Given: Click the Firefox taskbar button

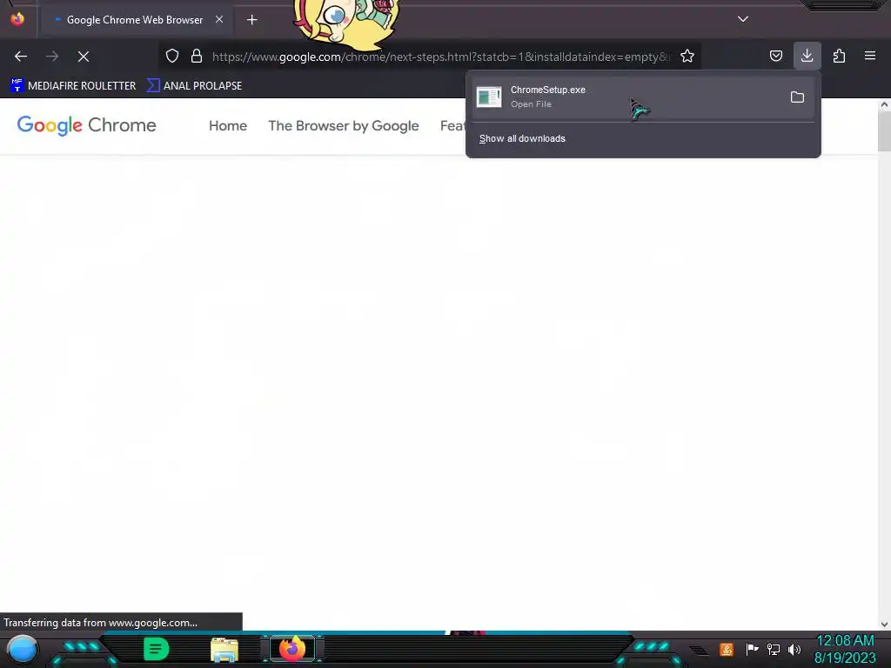Looking at the screenshot, I should (292, 649).
